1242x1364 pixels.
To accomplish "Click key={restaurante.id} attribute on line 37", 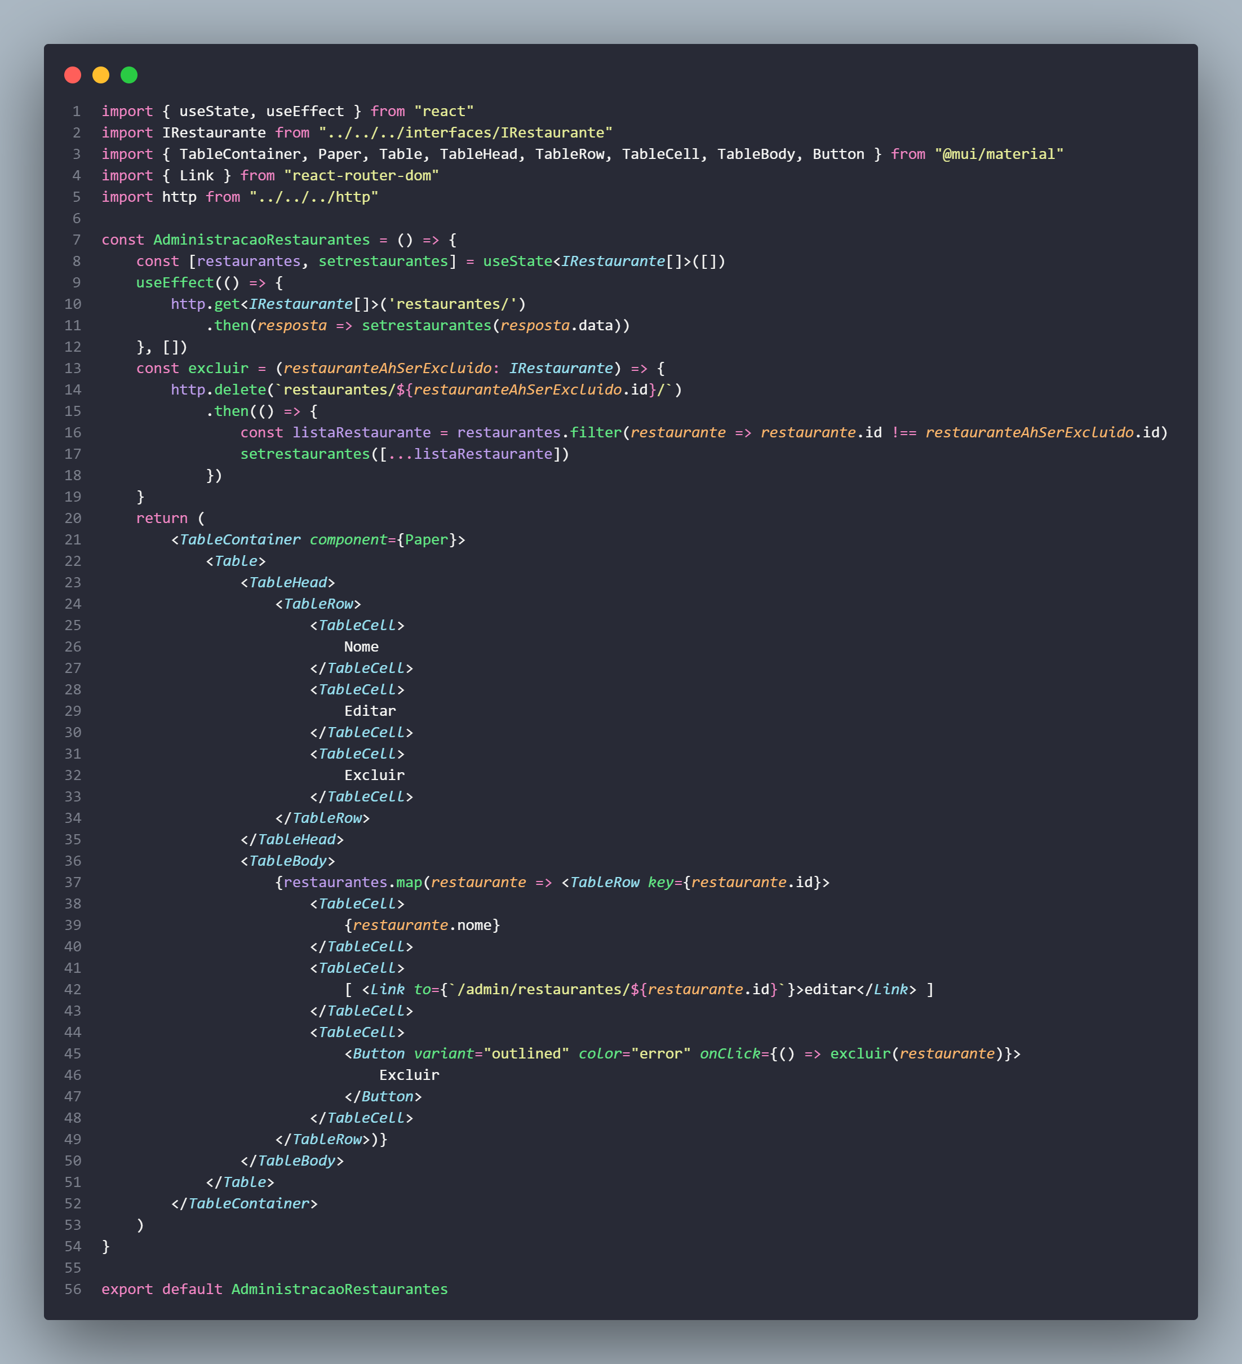I will (735, 882).
